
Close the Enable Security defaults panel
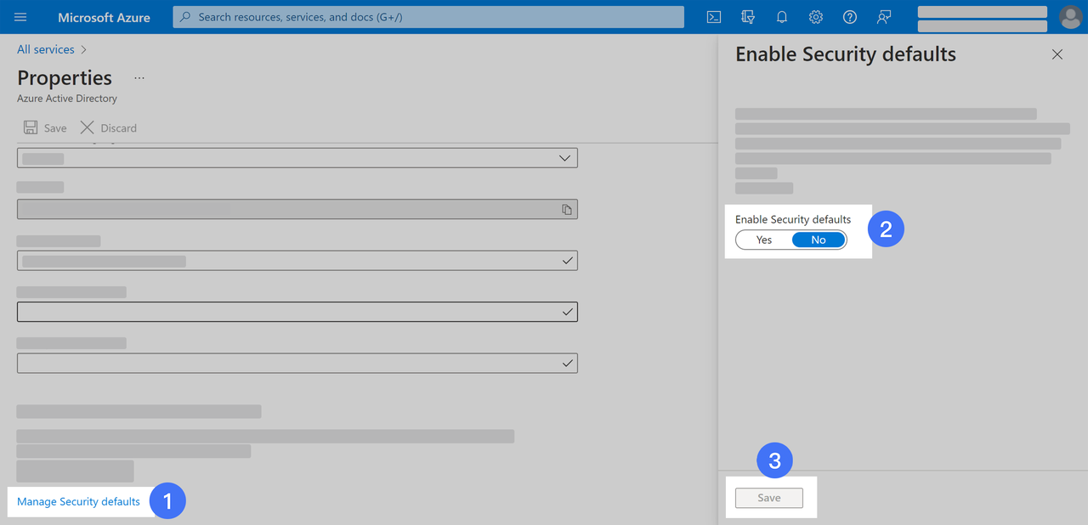tap(1057, 54)
